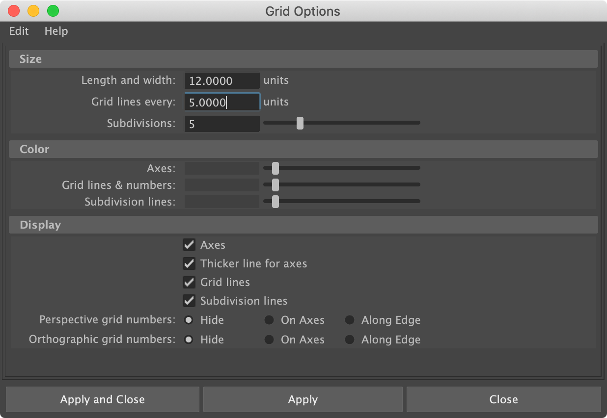This screenshot has width=607, height=418.
Task: Collapse the Color section header
Action: (303, 149)
